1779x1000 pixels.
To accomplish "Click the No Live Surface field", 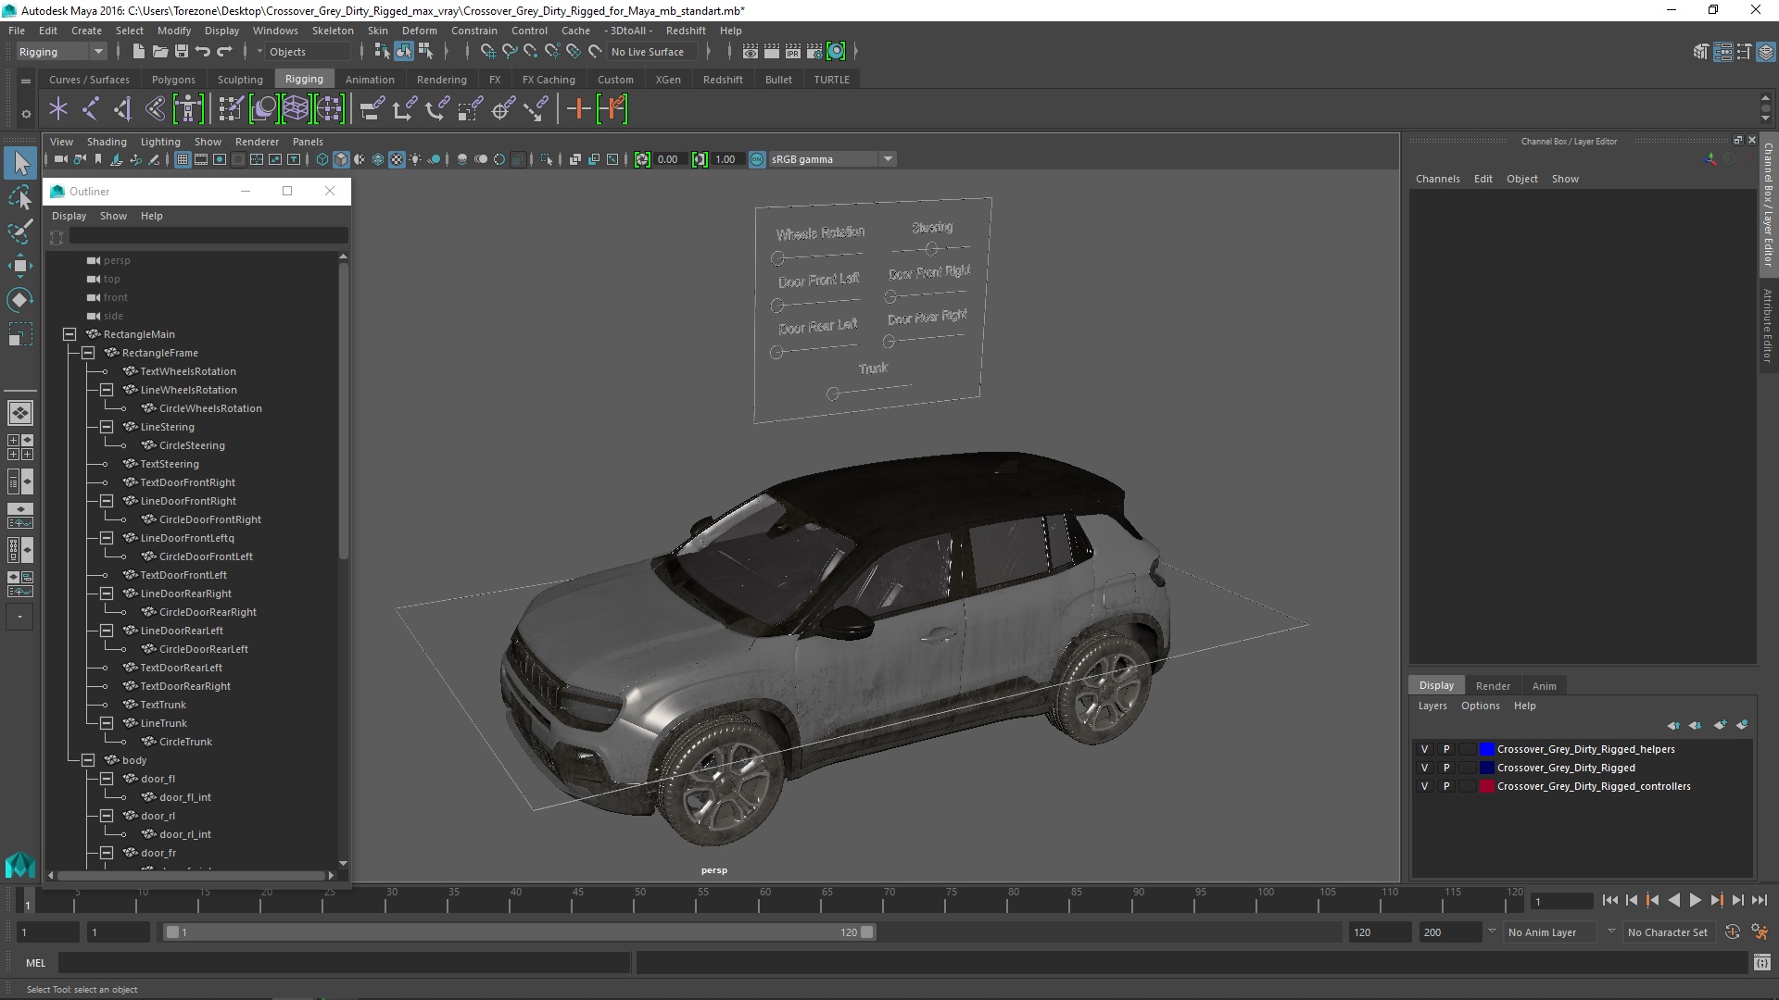I will pyautogui.click(x=653, y=52).
